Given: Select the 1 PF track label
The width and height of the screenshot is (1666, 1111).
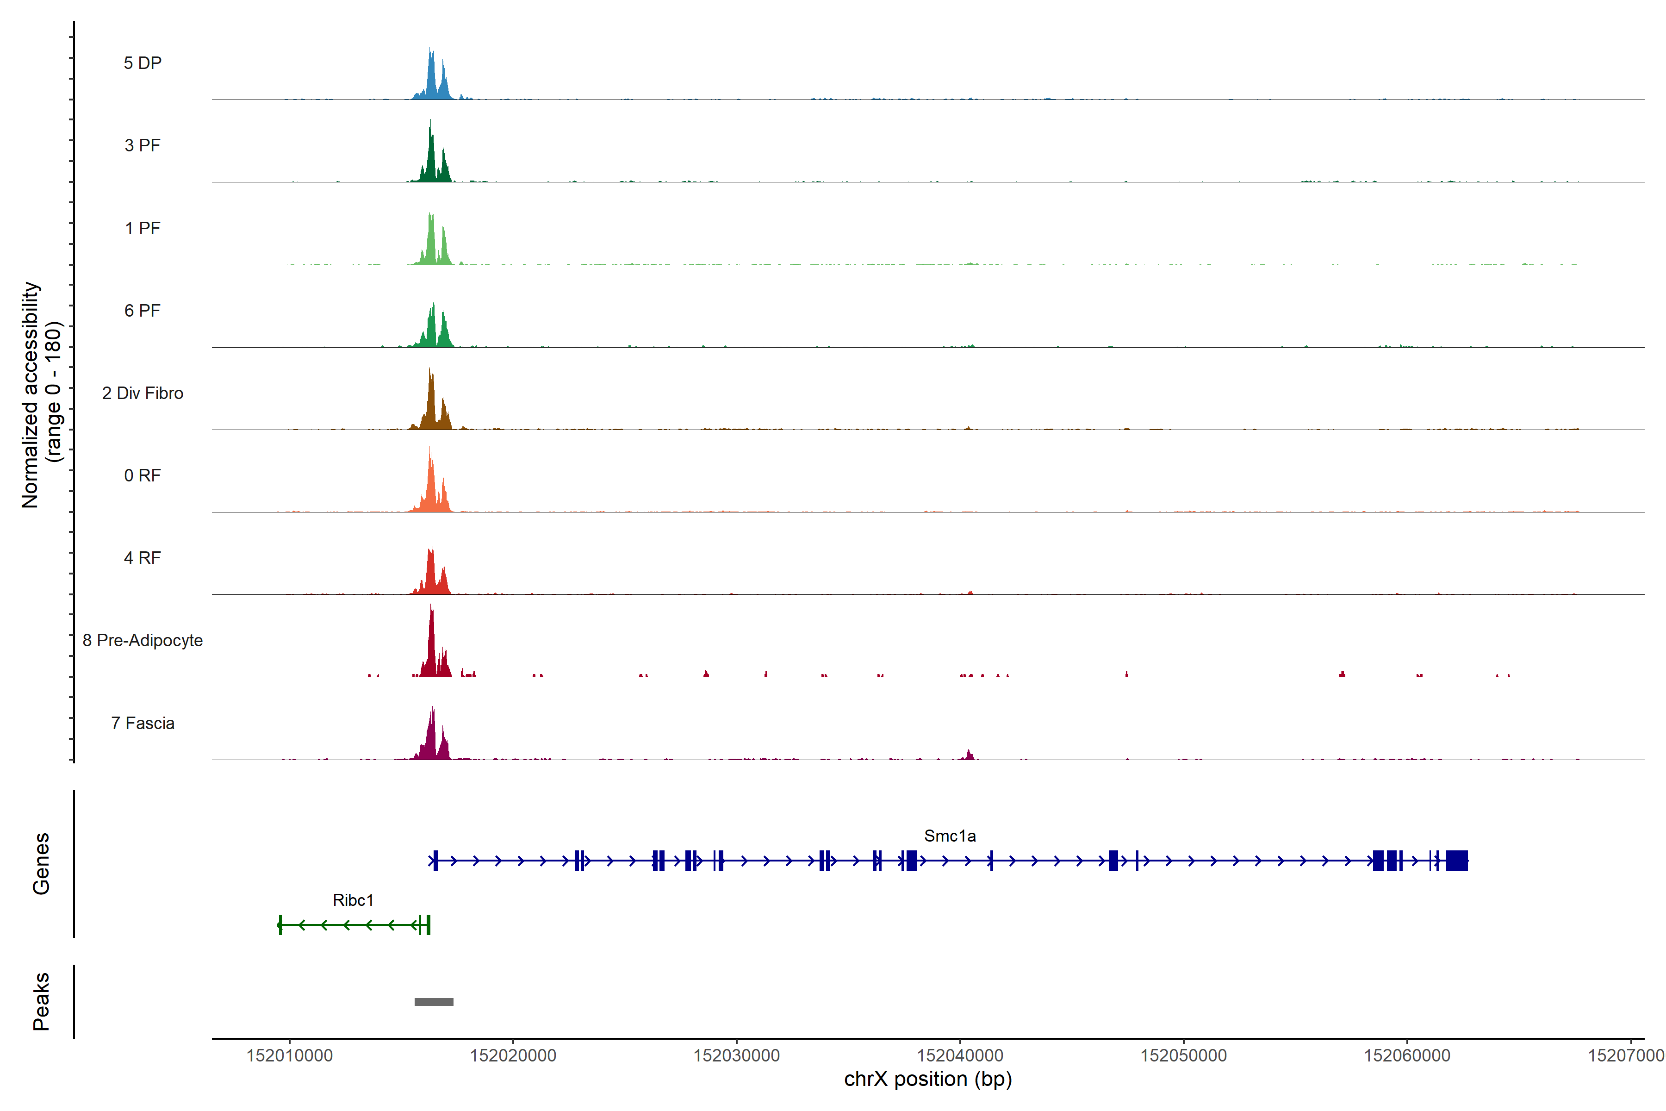Looking at the screenshot, I should [x=143, y=228].
